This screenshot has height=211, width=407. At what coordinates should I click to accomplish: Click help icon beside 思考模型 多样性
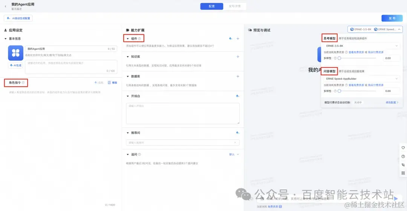pos(335,58)
